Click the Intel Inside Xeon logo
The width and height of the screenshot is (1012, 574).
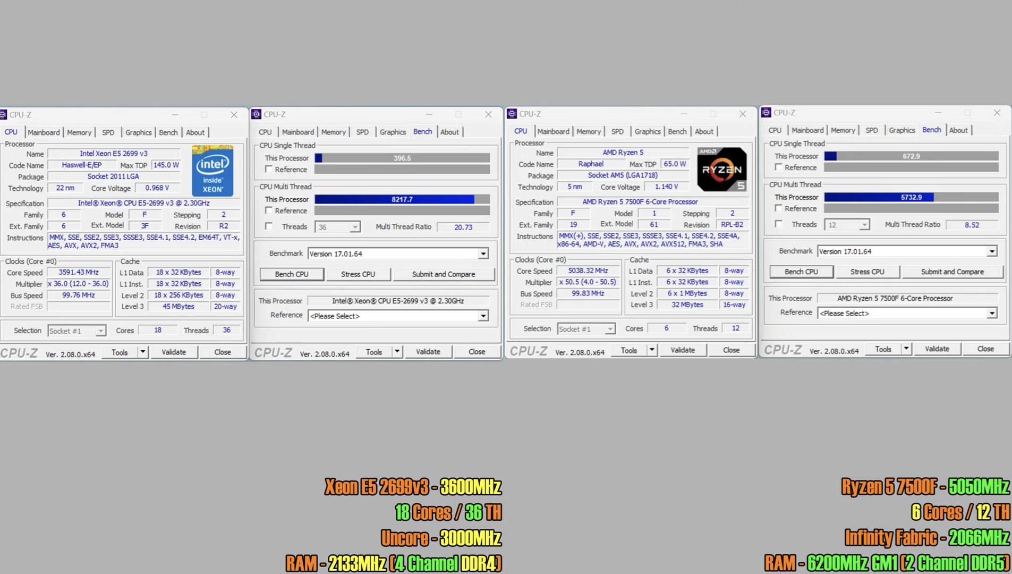coord(212,171)
